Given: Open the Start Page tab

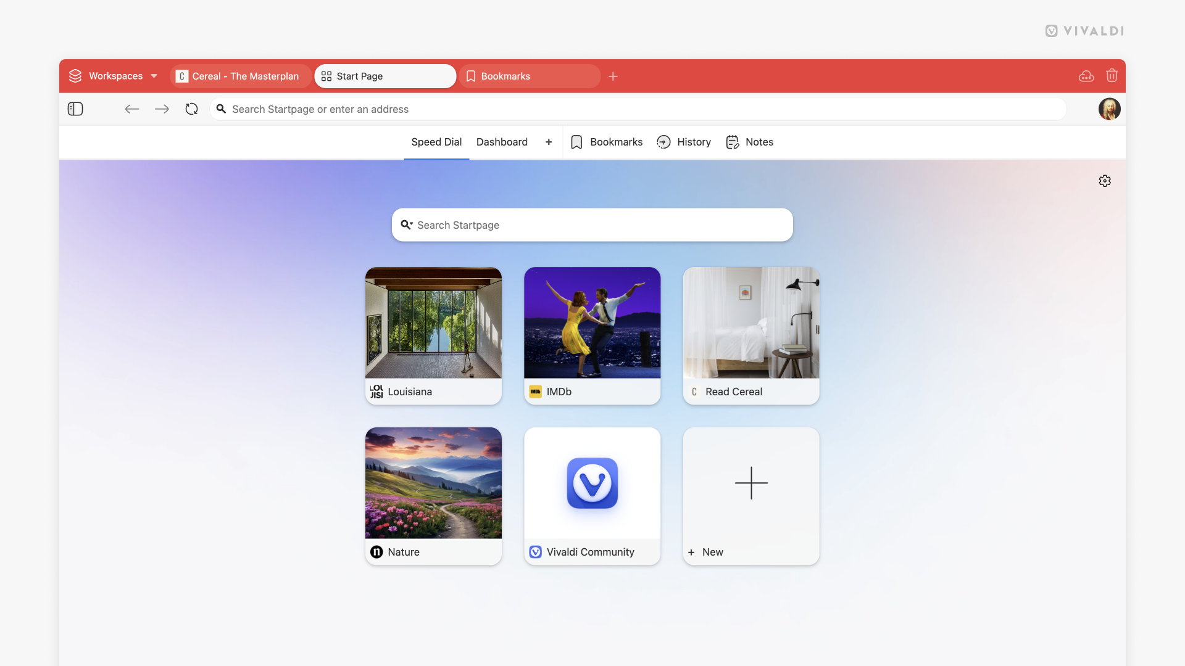Looking at the screenshot, I should (x=385, y=76).
